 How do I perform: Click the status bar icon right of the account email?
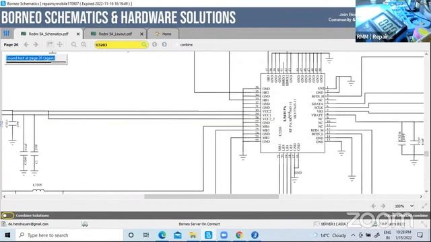pyautogui.click(x=85, y=225)
